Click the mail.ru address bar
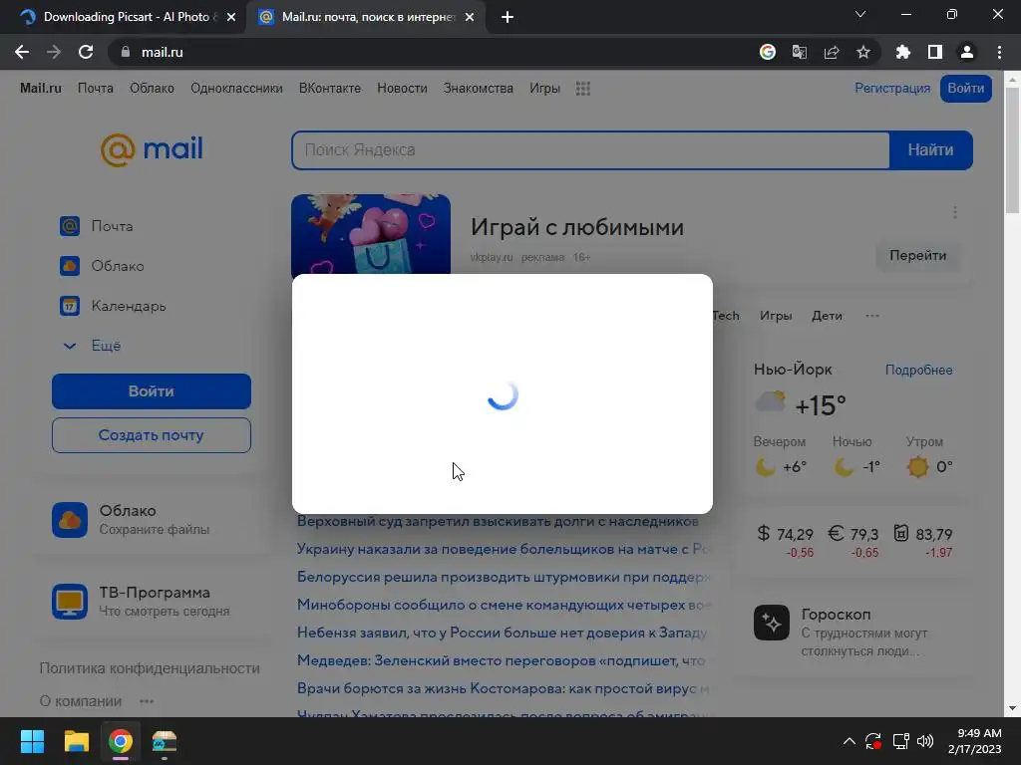Screen dimensions: 1021x765 [x=430, y=52]
